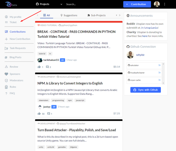Click flag icon beside calculator repo
The width and height of the screenshot is (176, 151).
coord(159,65)
